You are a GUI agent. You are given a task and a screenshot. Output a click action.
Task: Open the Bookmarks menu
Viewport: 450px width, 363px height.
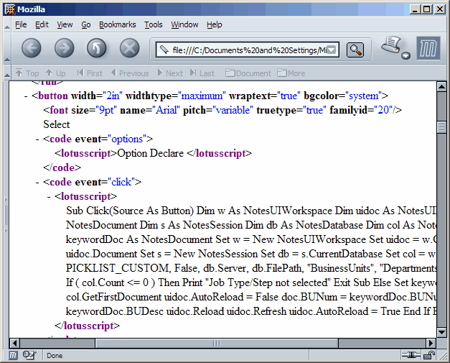click(x=118, y=24)
